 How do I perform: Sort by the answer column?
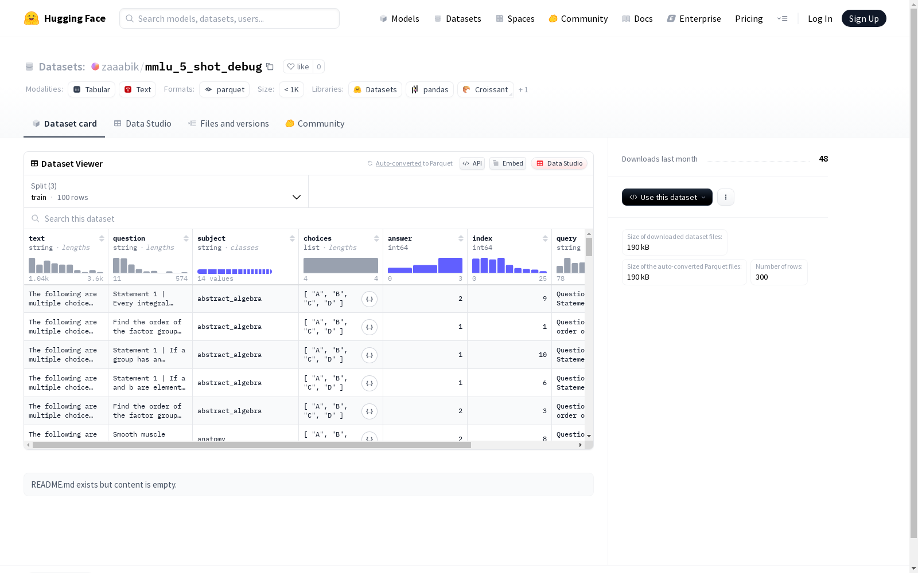click(x=461, y=238)
